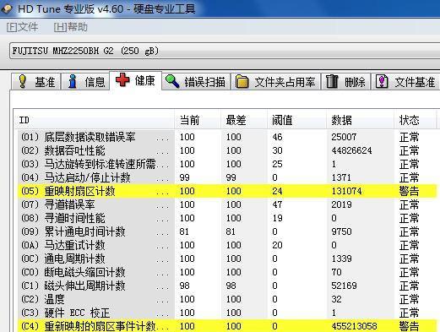Click the HD Tune app icon in the title bar
The width and height of the screenshot is (440, 332).
pos(7,8)
